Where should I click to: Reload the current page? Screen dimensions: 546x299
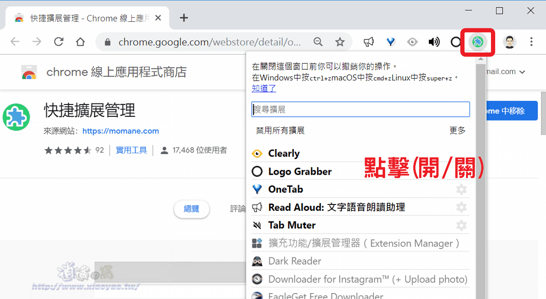tap(59, 42)
